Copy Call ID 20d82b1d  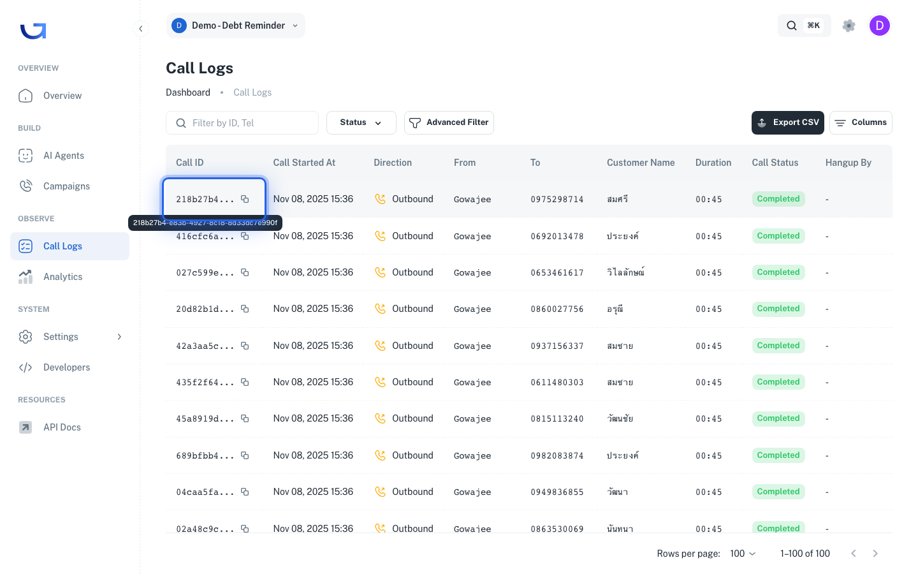point(245,309)
